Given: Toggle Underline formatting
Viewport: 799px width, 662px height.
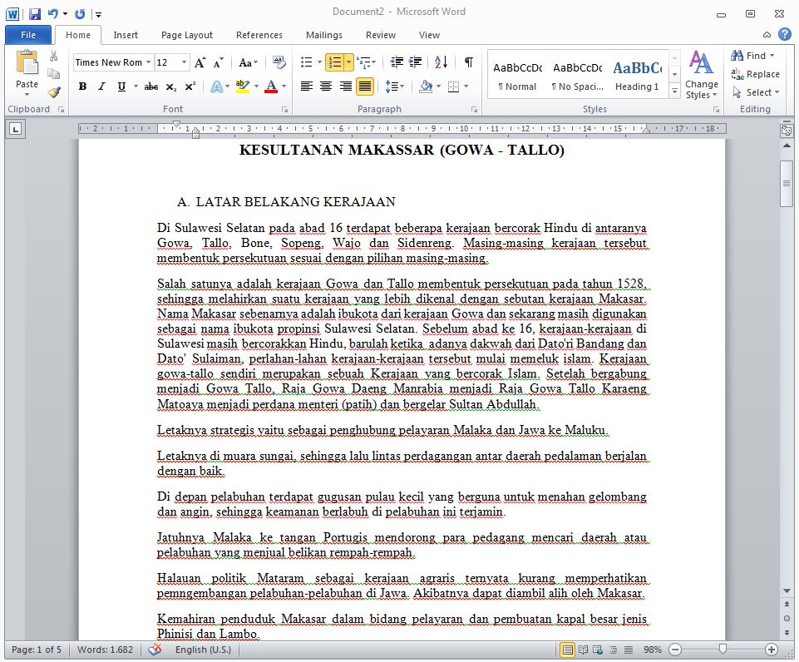Looking at the screenshot, I should pos(121,86).
